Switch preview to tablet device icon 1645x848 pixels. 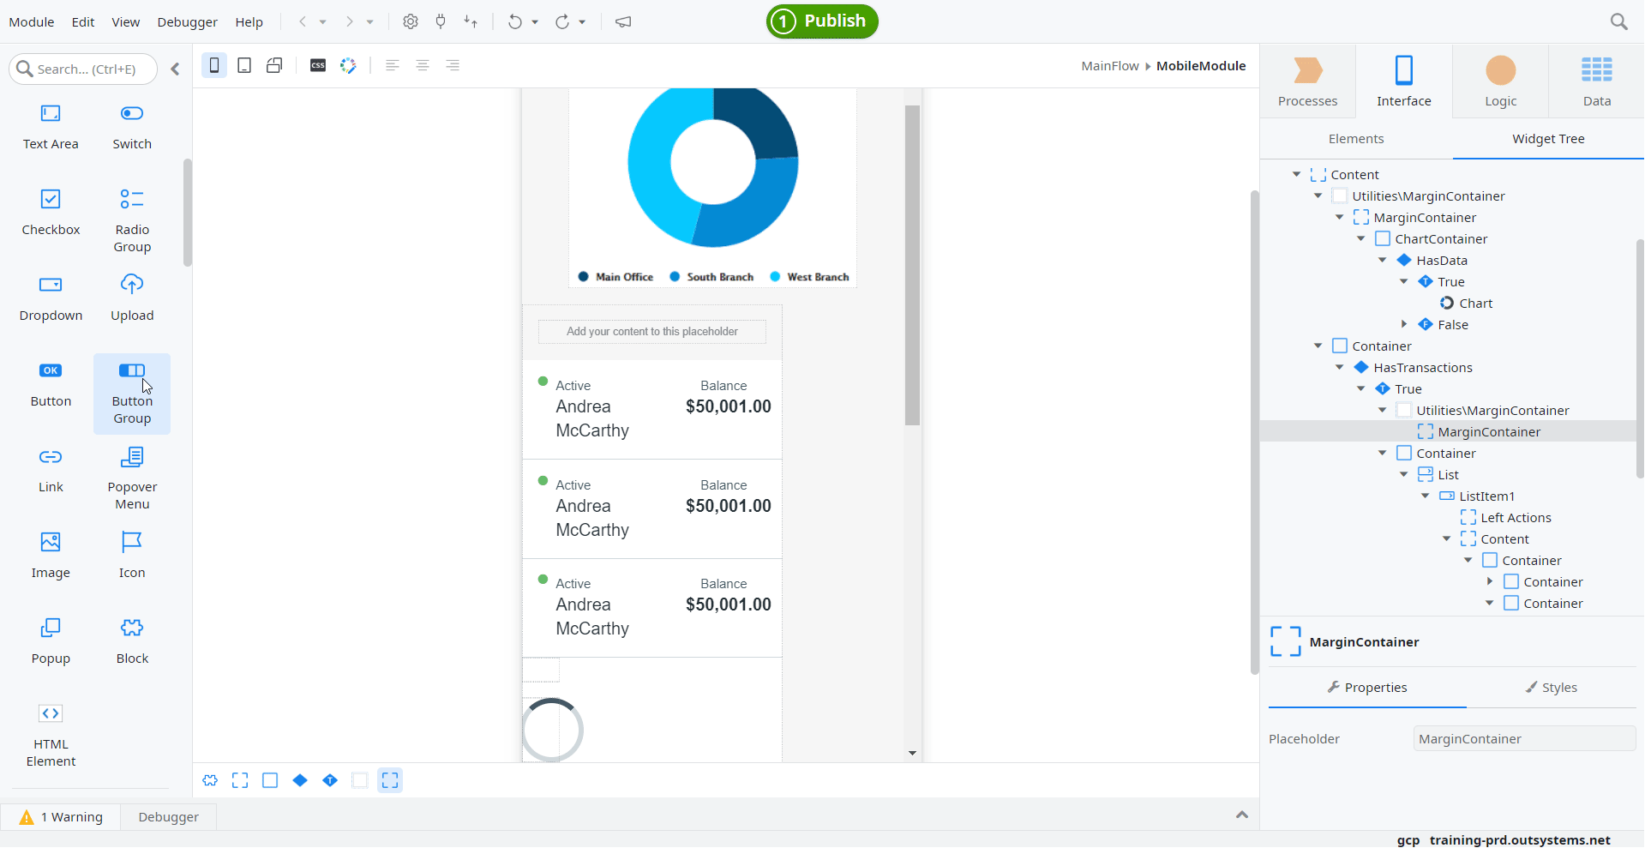click(244, 65)
